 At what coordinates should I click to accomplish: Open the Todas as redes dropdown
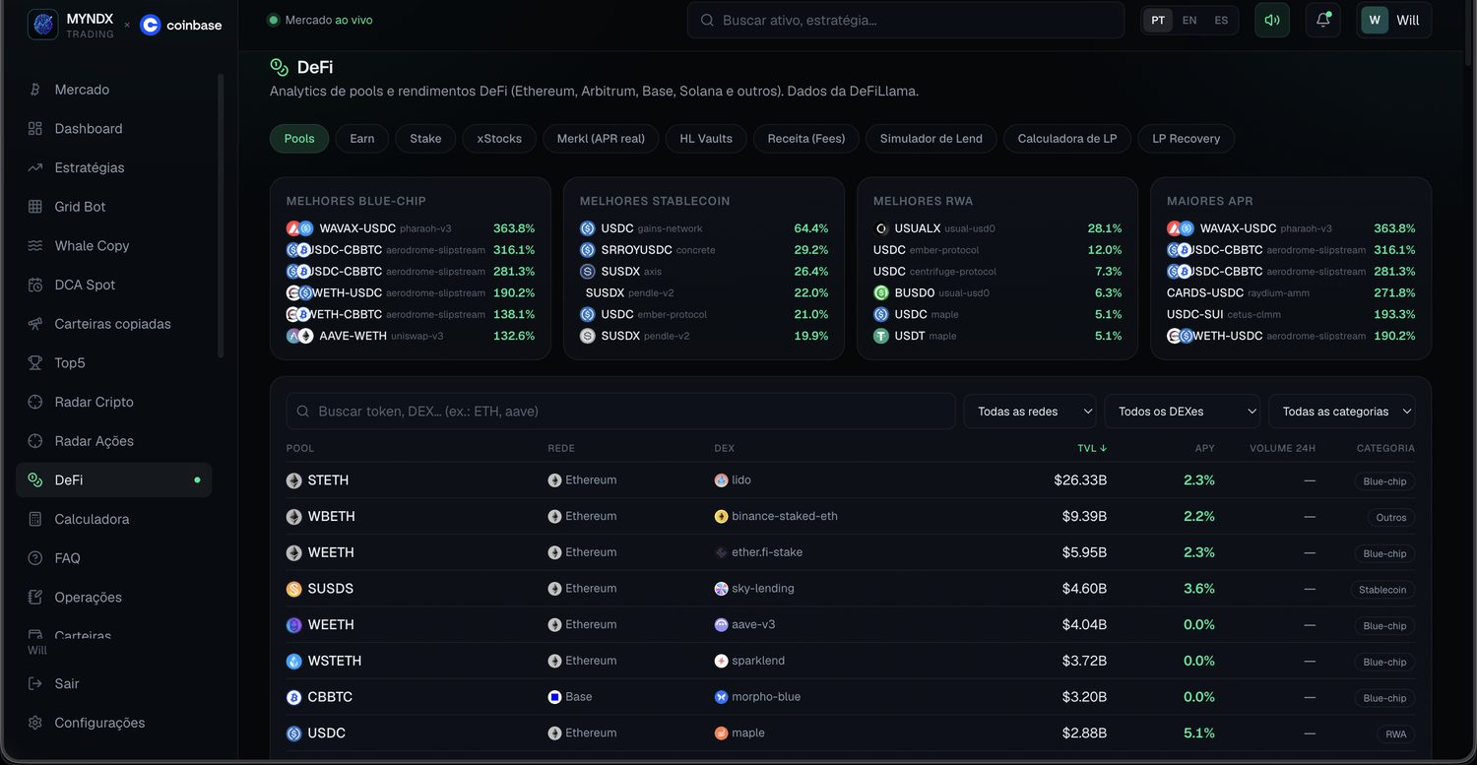1030,412
